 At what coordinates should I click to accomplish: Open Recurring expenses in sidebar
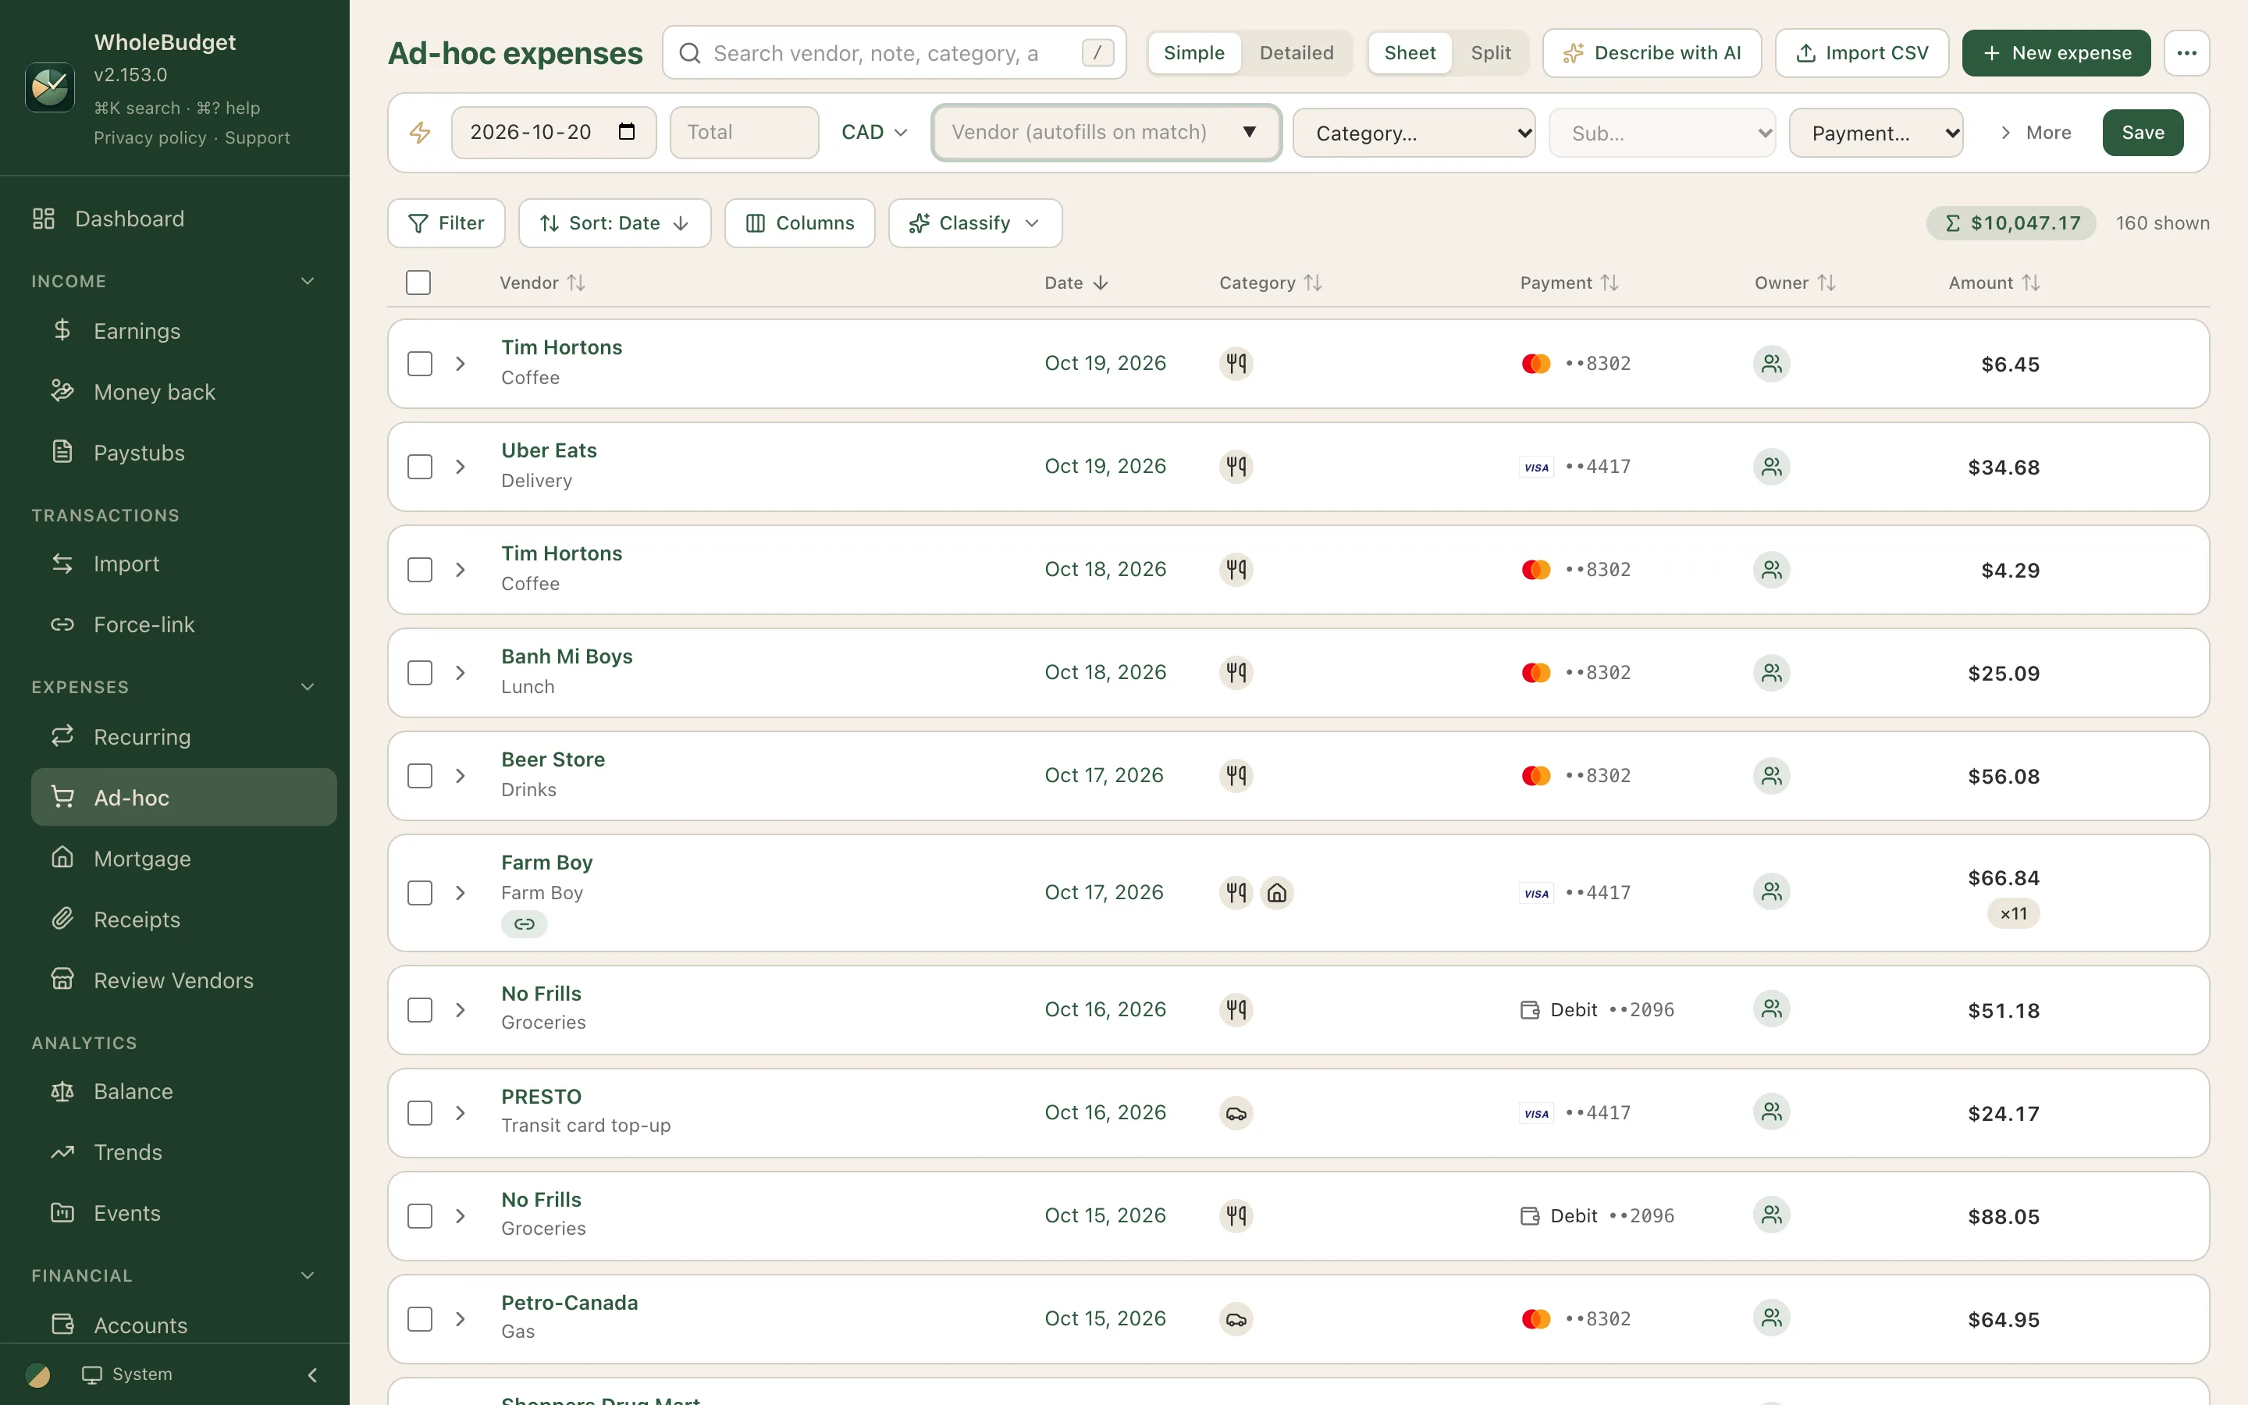[184, 737]
